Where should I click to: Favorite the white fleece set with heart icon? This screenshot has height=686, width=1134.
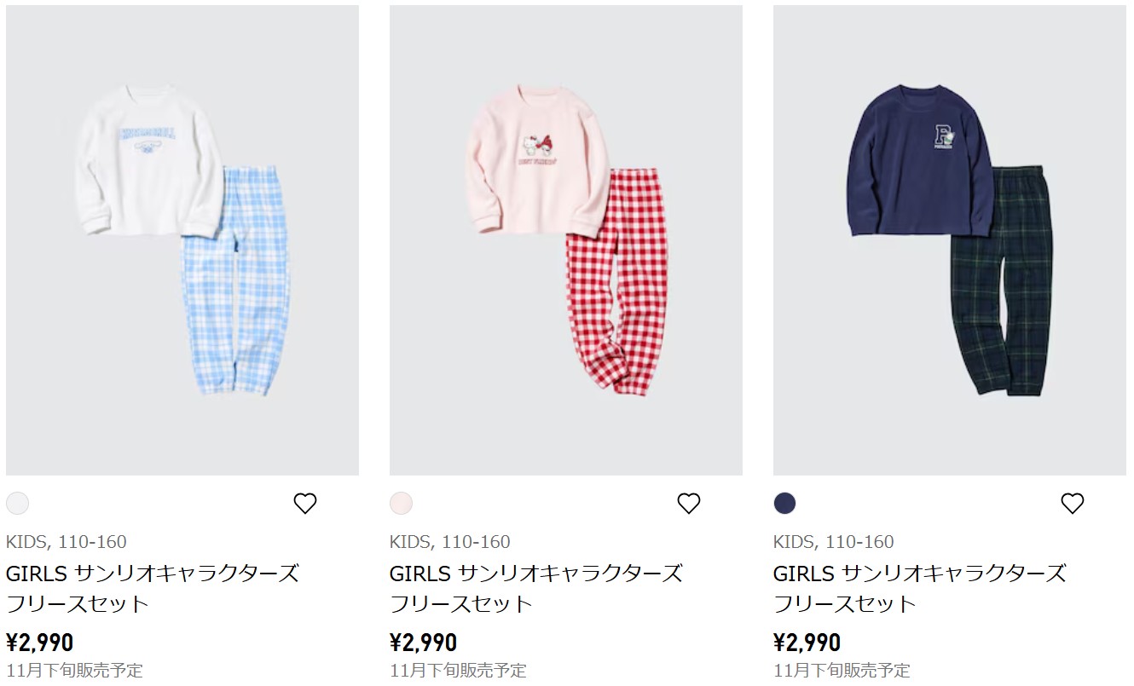click(305, 504)
